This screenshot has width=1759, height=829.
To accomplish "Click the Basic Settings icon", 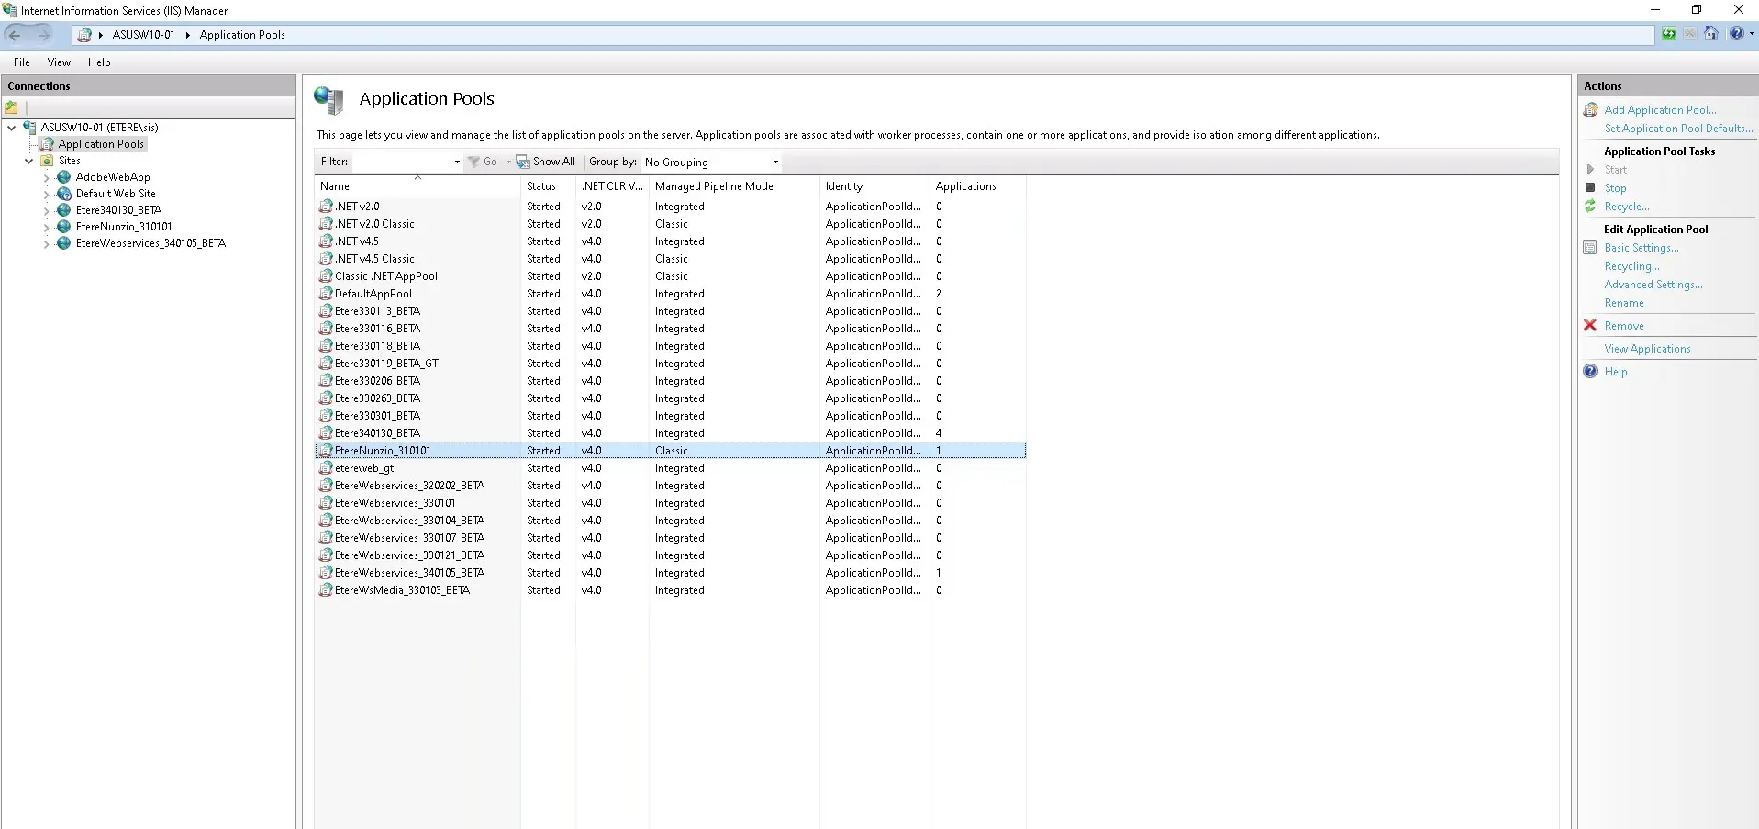I will click(x=1590, y=248).
